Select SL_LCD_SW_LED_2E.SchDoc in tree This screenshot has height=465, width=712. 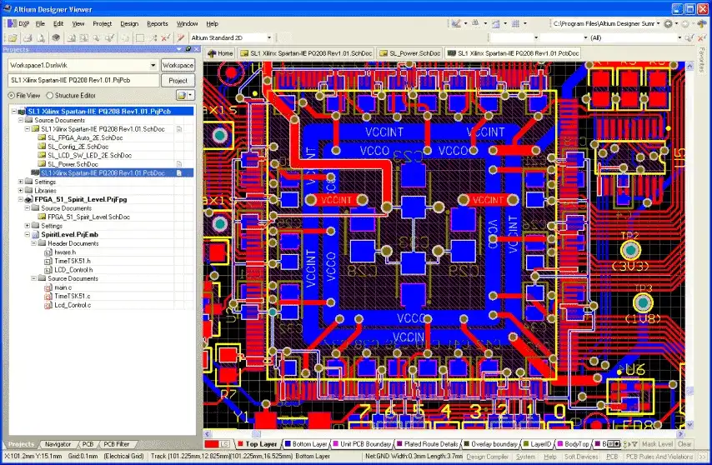click(x=89, y=155)
